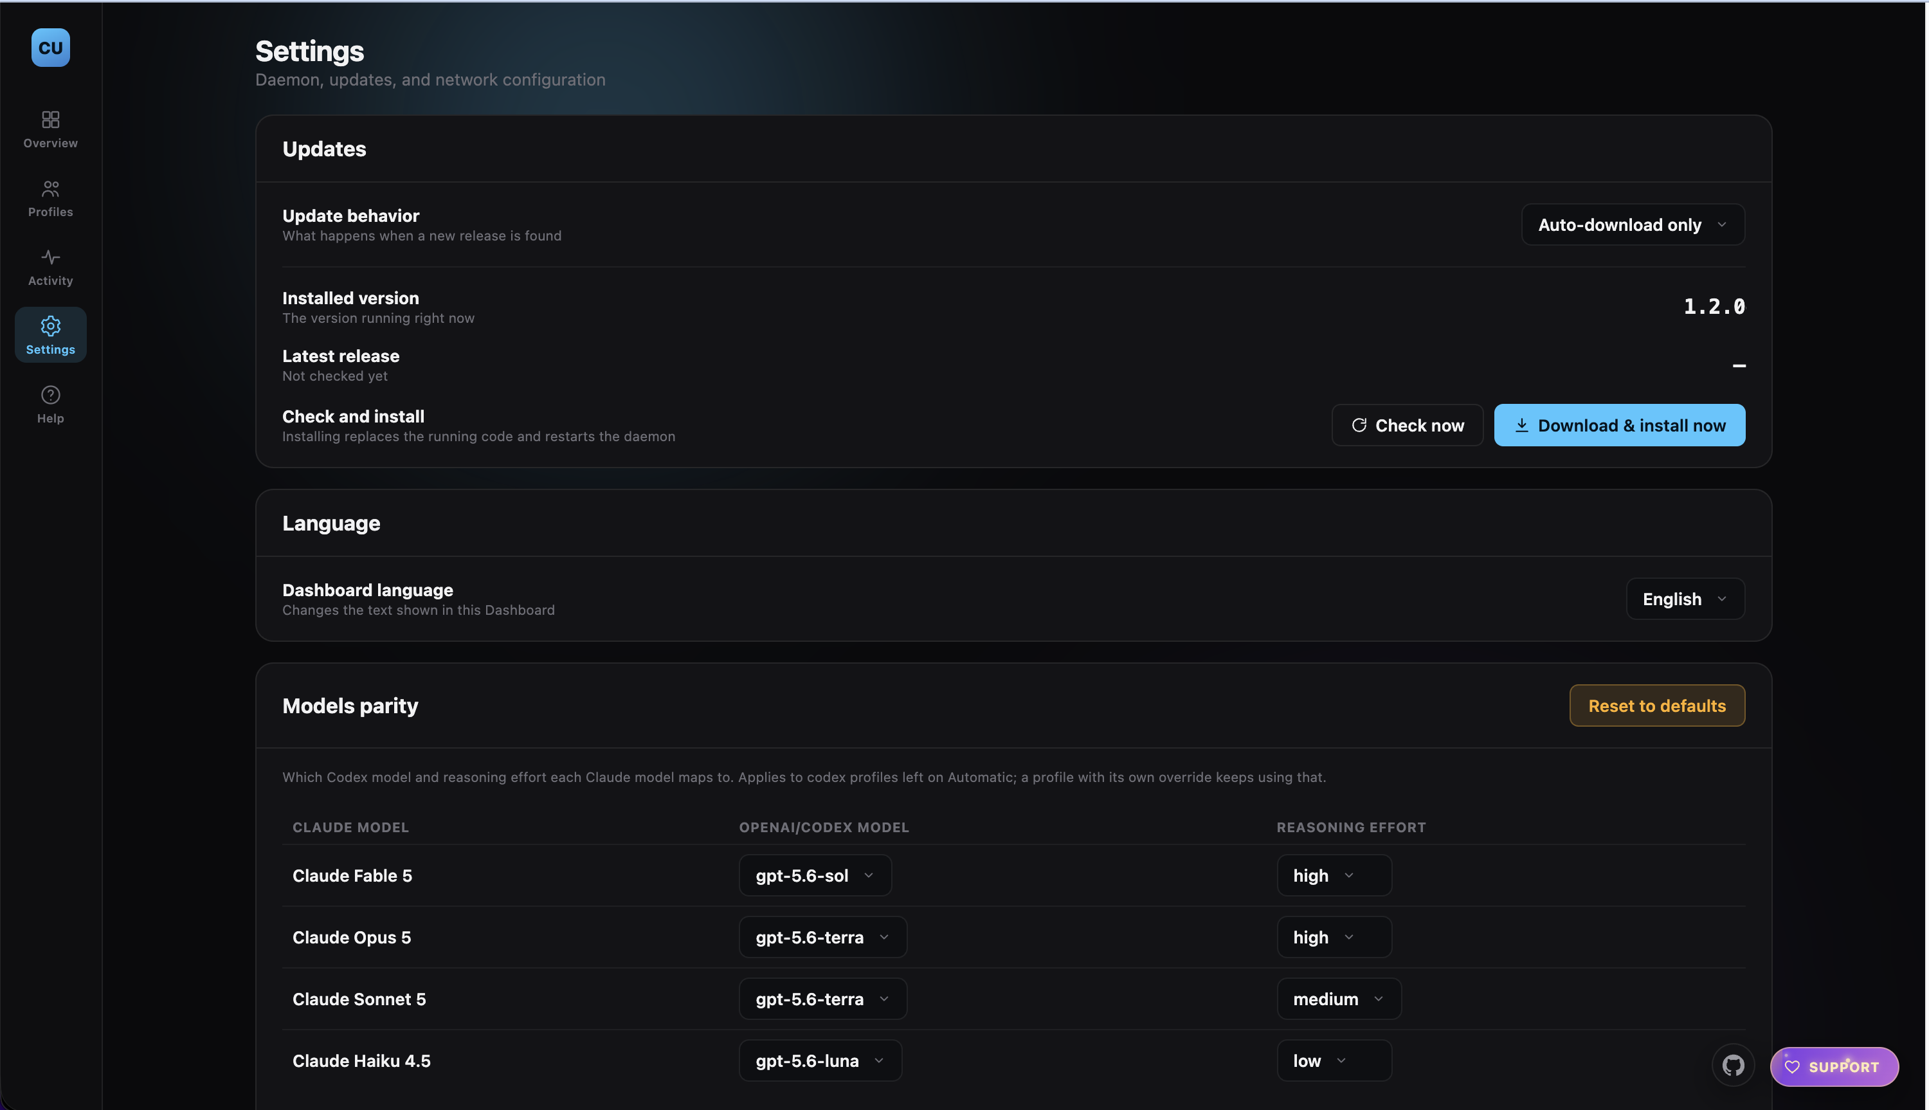Click the Support heart button
This screenshot has width=1929, height=1110.
(x=1834, y=1066)
